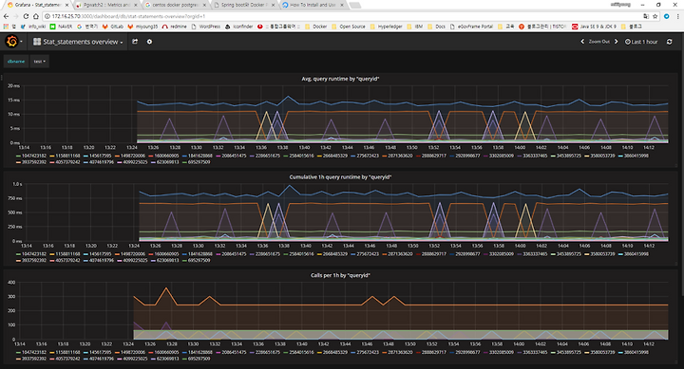Shift time range forward with right chevron
The width and height of the screenshot is (684, 369).
point(616,42)
